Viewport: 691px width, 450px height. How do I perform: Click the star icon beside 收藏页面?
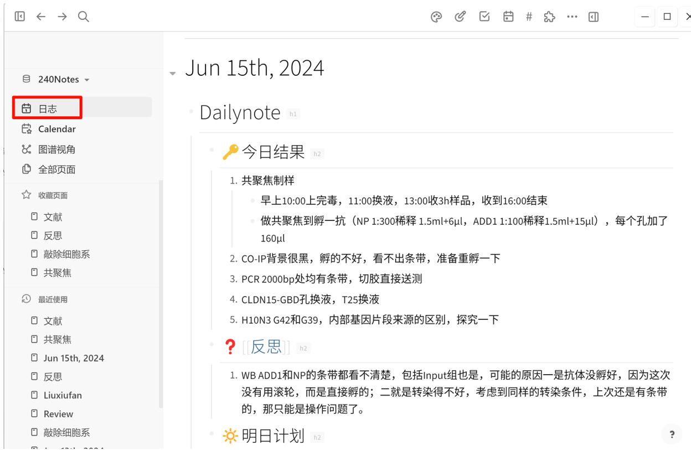25,195
